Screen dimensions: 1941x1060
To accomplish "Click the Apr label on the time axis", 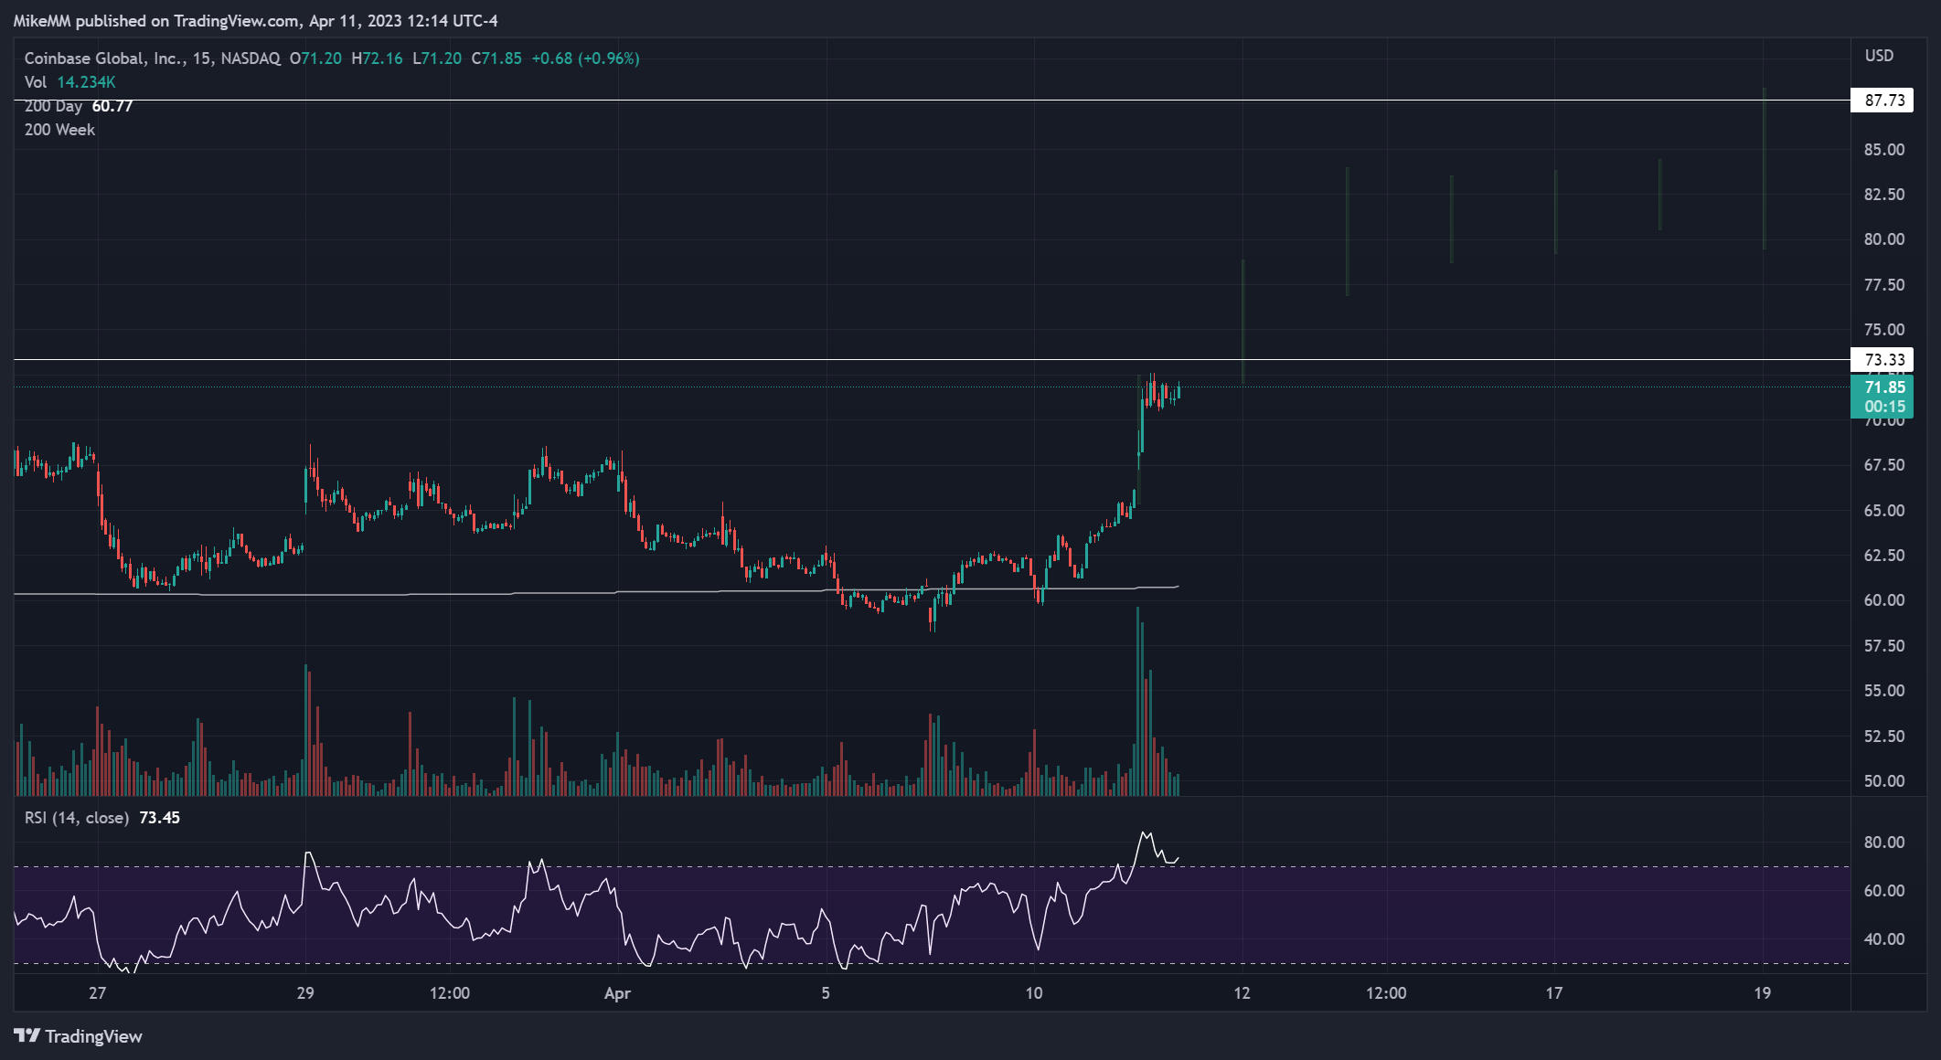I will pos(617,993).
